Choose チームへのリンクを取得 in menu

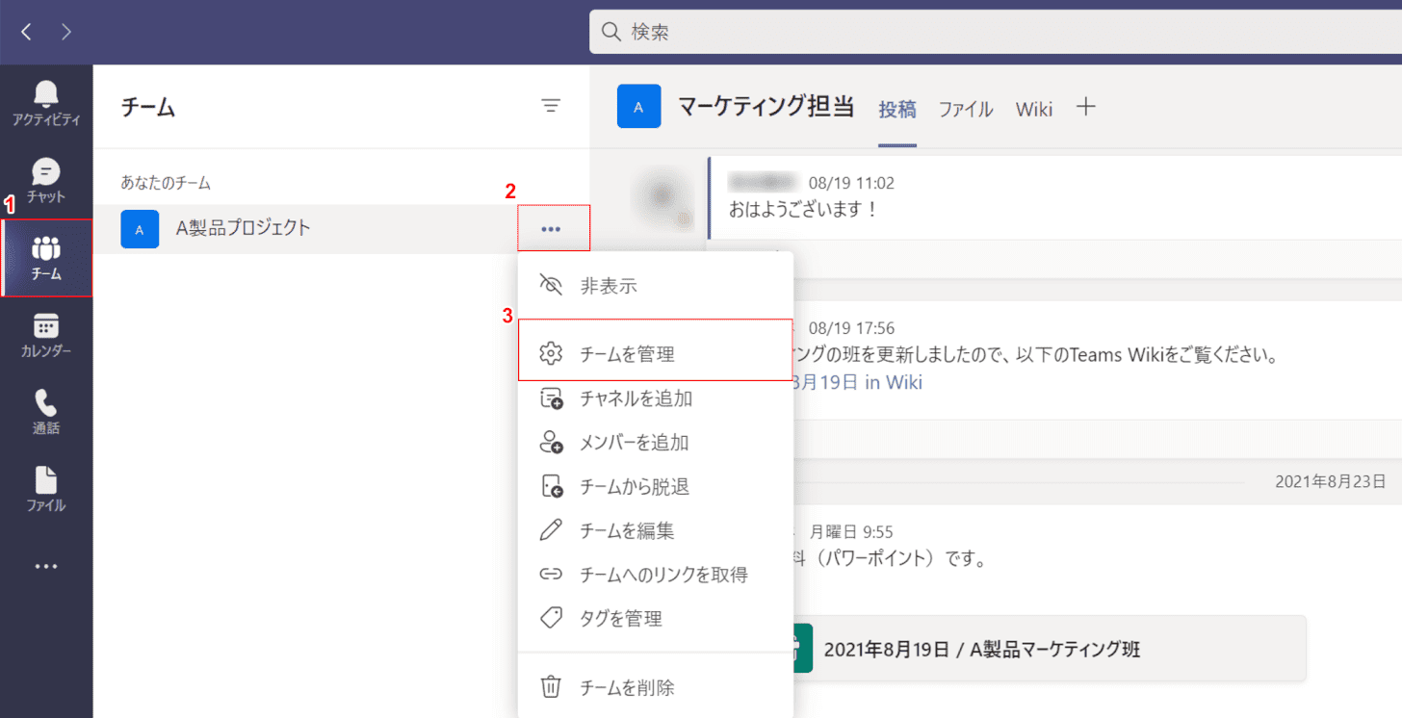point(656,575)
